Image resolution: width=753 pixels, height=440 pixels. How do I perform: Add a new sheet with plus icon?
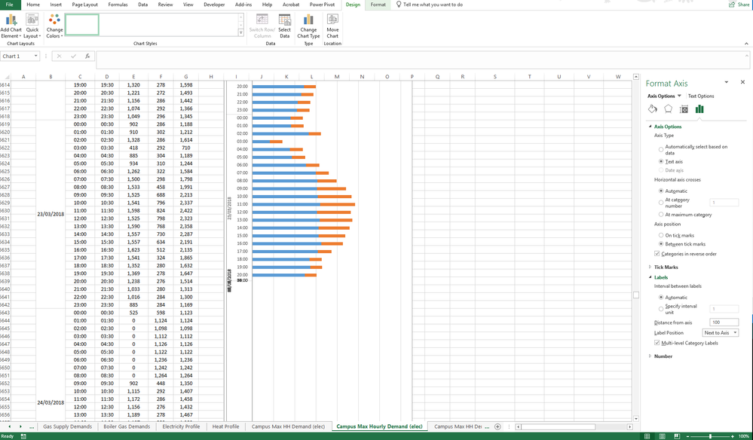(x=497, y=426)
